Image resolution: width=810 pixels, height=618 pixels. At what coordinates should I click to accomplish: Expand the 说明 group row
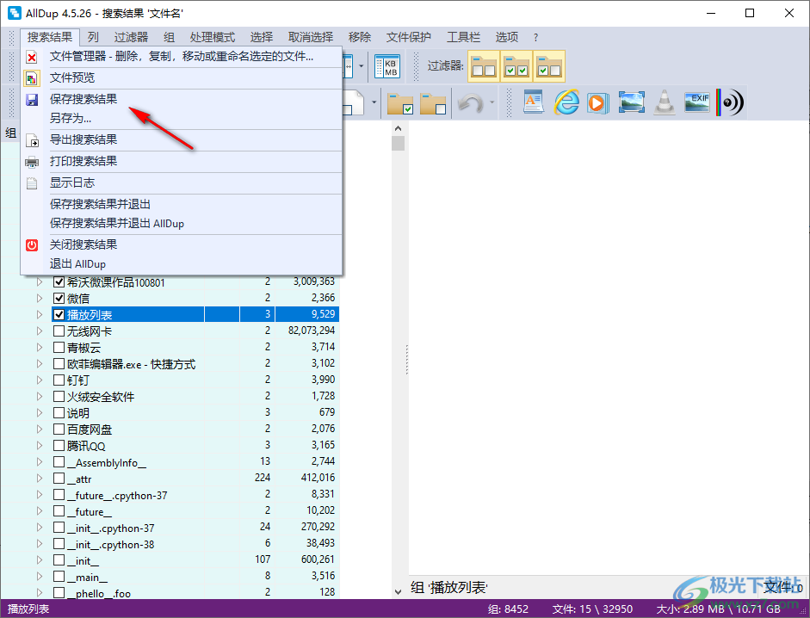(40, 413)
